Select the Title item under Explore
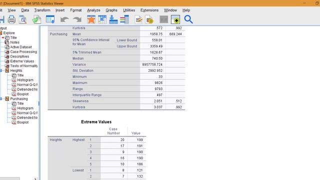Image resolution: width=320 pixels, height=180 pixels. (13, 37)
